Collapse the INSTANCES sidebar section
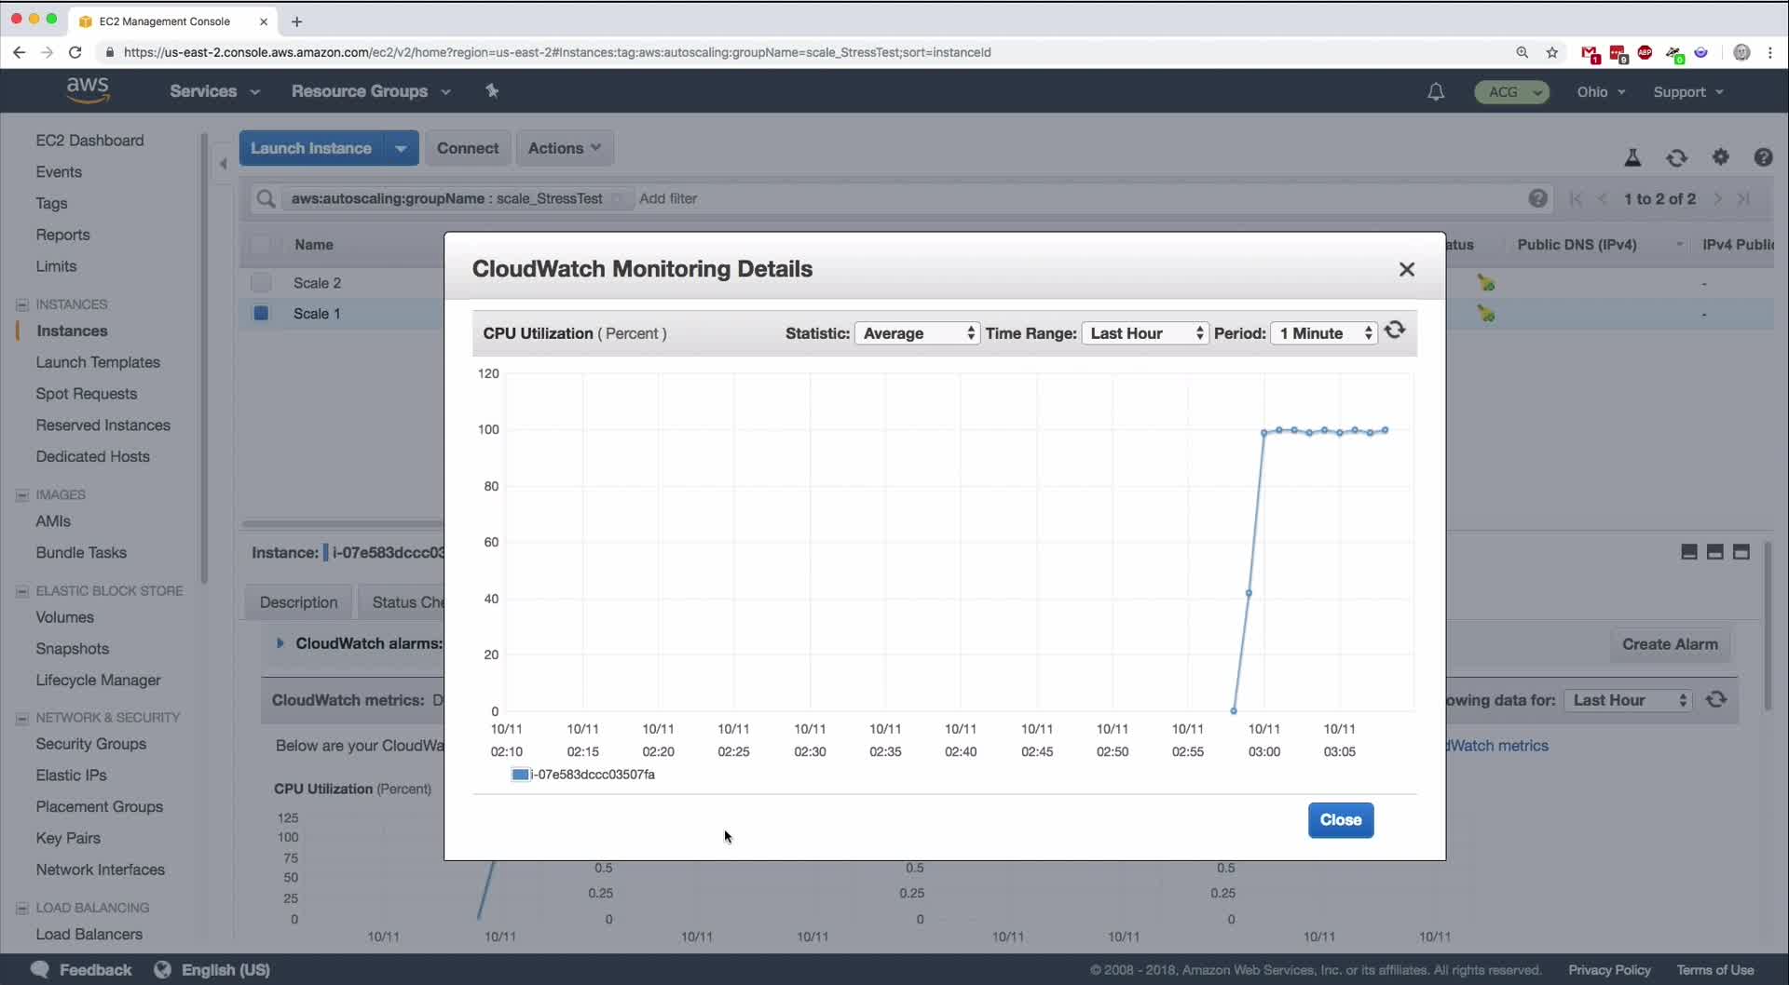 [22, 304]
